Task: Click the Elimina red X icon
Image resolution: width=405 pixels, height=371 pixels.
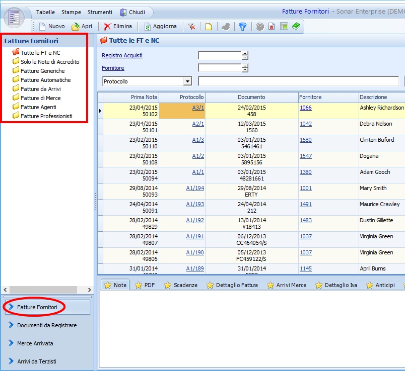Action: pyautogui.click(x=107, y=27)
